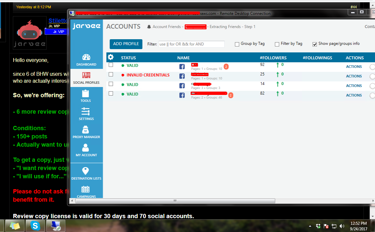Open the Dashboard section in sidebar

[86, 60]
